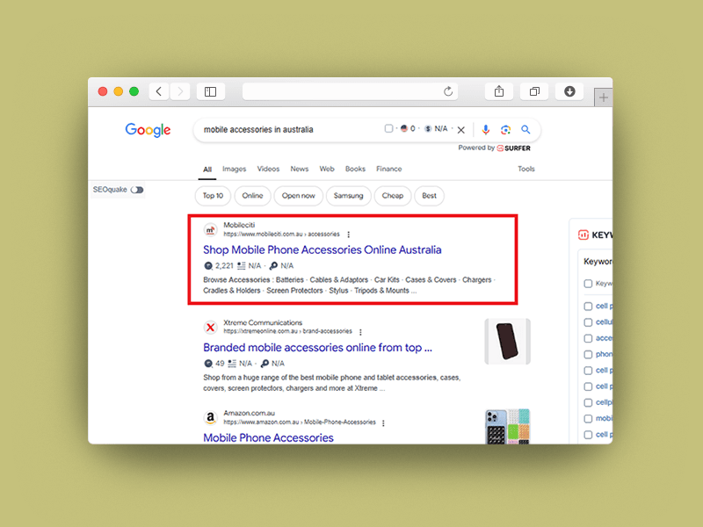This screenshot has height=527, width=703.
Task: Click the Safari share icon
Action: click(x=498, y=91)
